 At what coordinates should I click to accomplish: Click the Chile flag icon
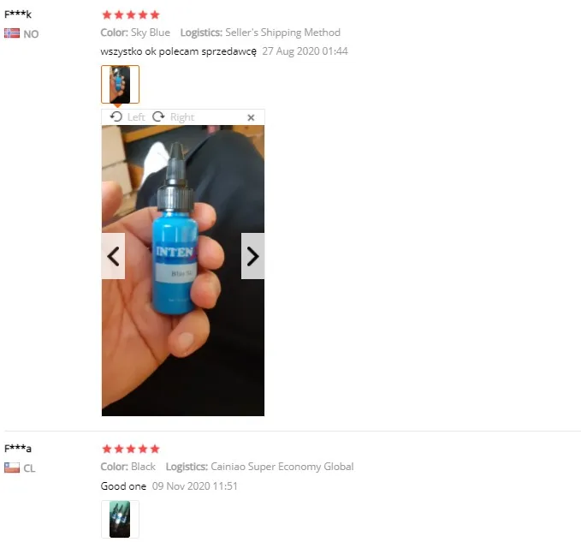click(x=12, y=468)
